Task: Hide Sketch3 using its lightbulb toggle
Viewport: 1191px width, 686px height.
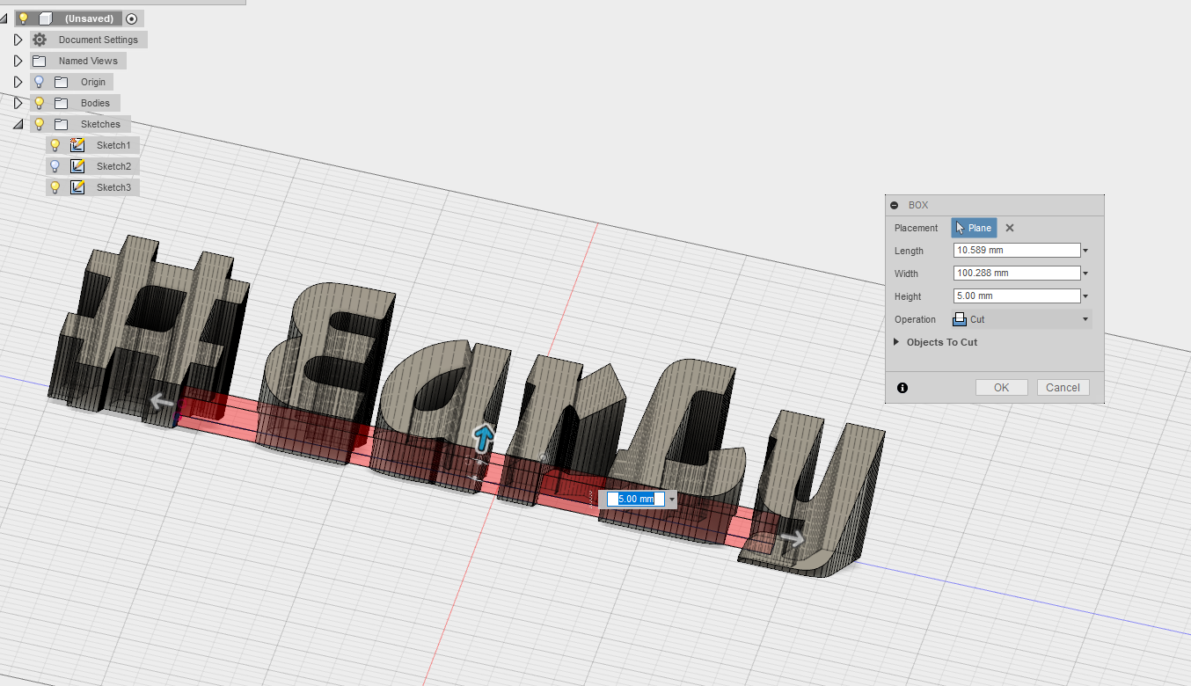Action: (x=55, y=186)
